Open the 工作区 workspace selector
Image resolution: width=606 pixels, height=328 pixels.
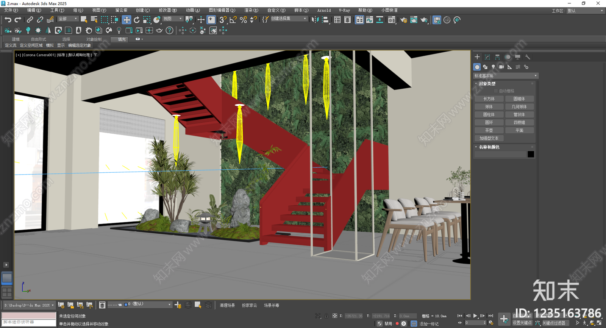pos(586,11)
